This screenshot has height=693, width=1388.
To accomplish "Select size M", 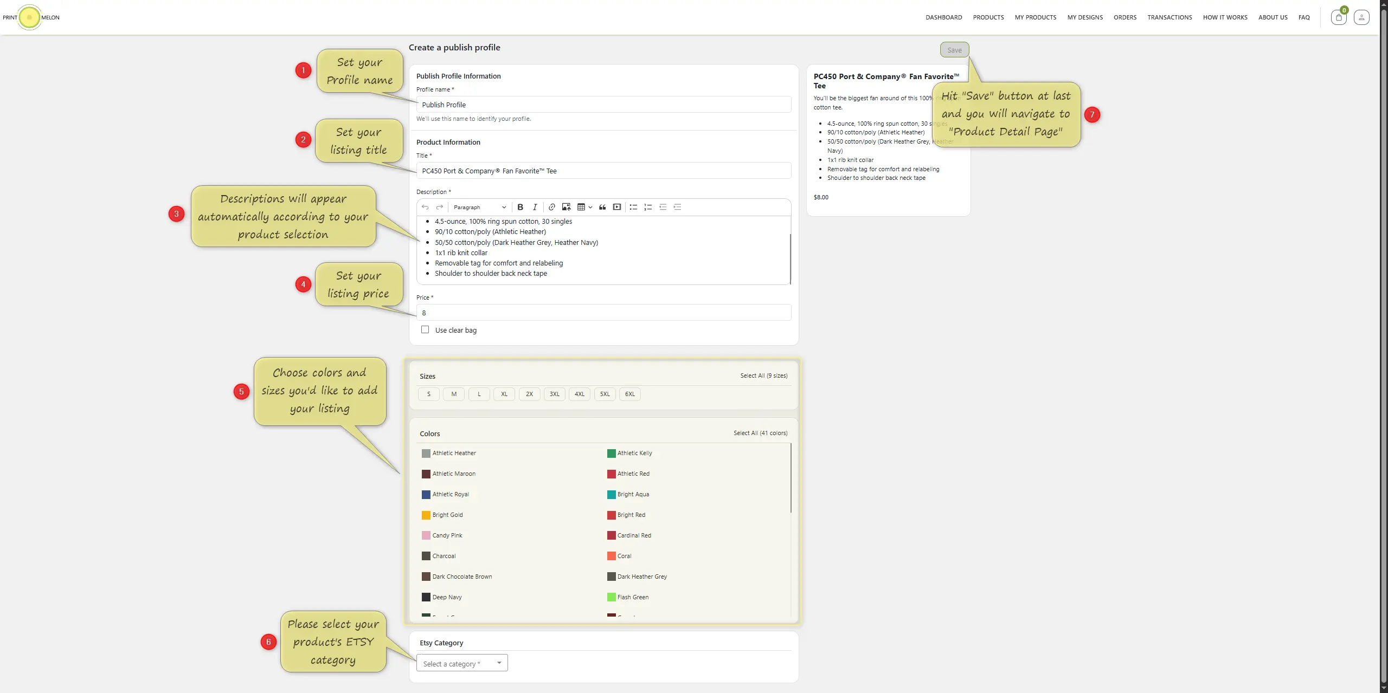I will [454, 394].
